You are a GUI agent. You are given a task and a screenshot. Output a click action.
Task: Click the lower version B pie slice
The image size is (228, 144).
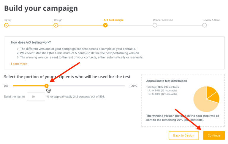coord(214,97)
